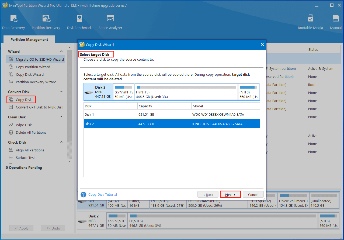Open the Copy Disk Tutorial link
The image size is (344, 240).
[103, 195]
